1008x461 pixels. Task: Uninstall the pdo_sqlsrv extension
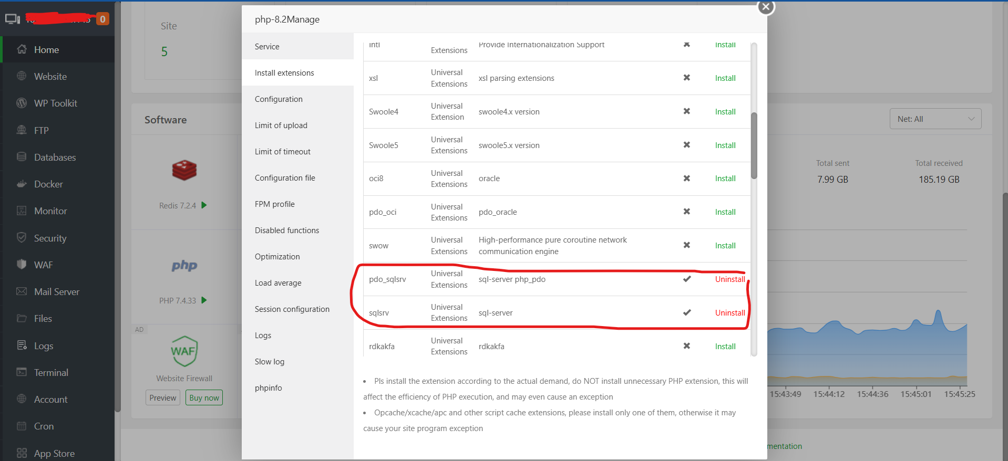(729, 279)
